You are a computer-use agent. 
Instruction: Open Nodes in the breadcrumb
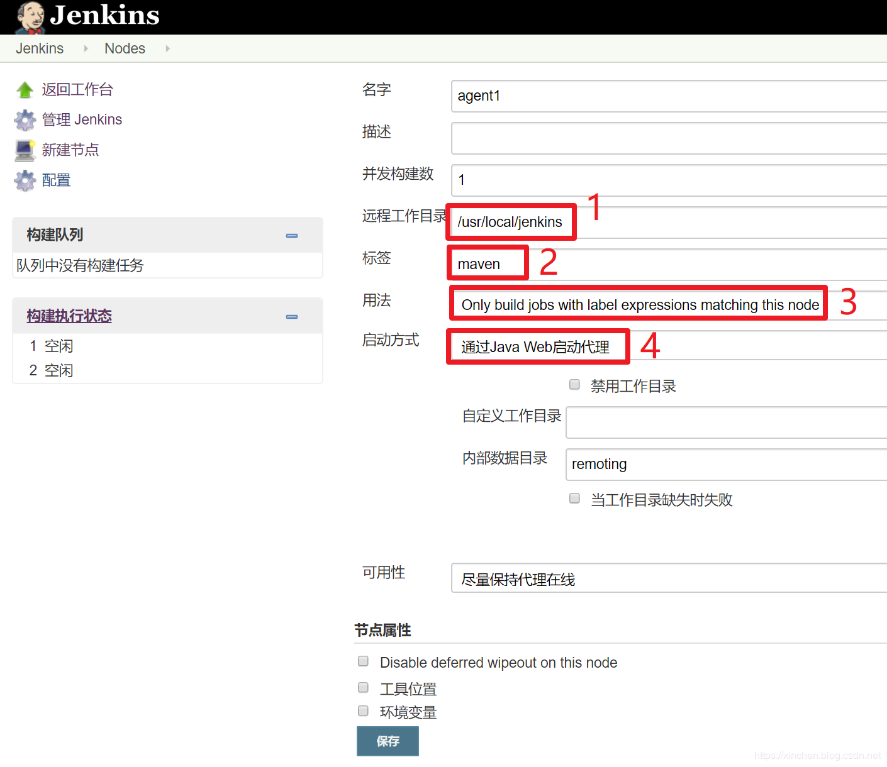[x=125, y=48]
